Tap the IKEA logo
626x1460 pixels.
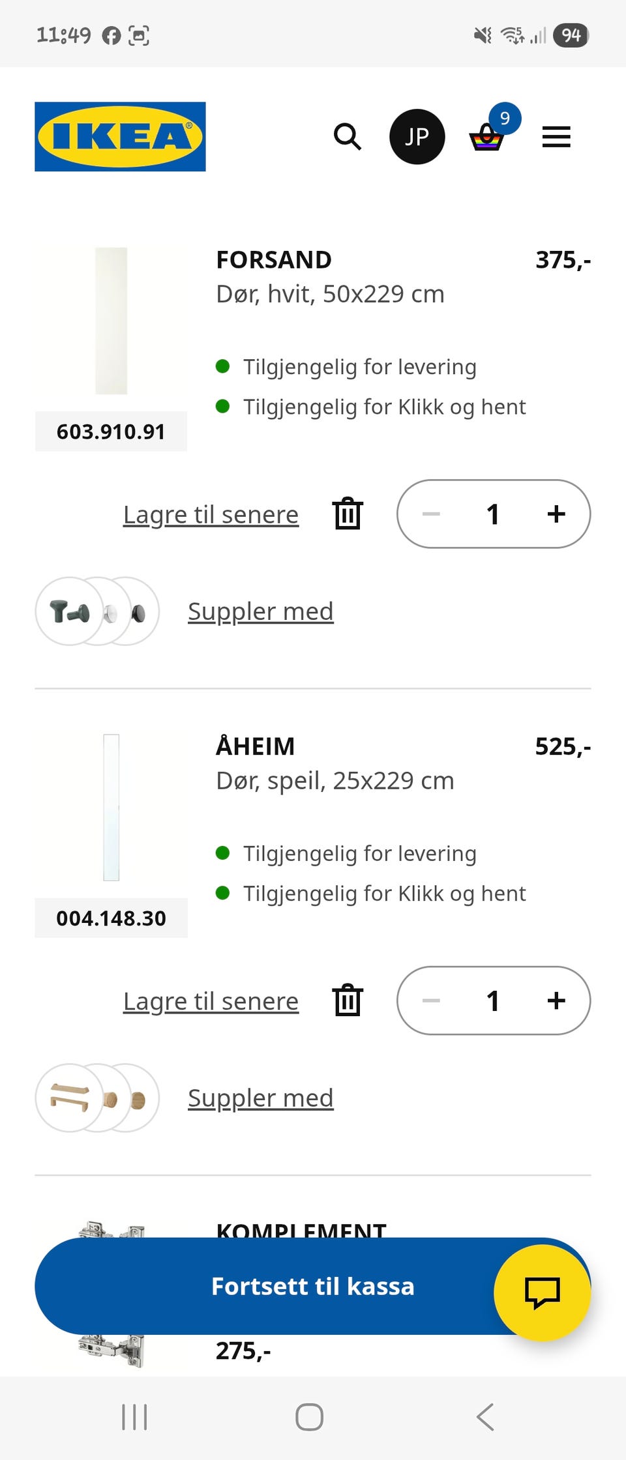coord(120,137)
